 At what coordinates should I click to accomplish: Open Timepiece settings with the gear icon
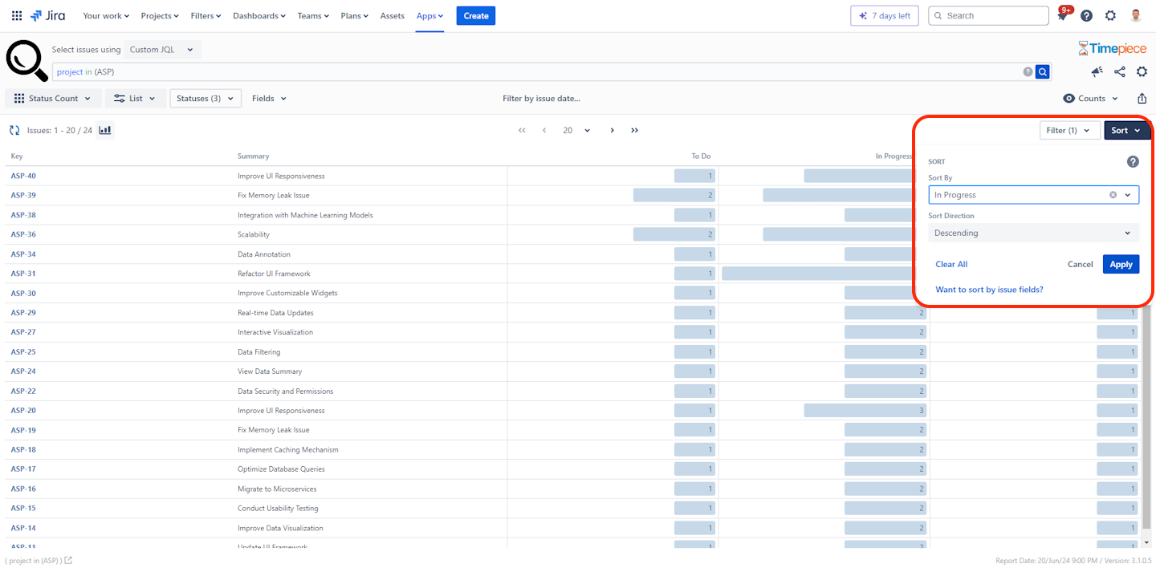(x=1142, y=71)
